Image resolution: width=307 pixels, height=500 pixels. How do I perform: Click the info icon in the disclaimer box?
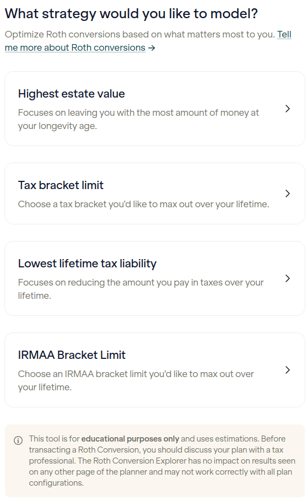point(18,440)
